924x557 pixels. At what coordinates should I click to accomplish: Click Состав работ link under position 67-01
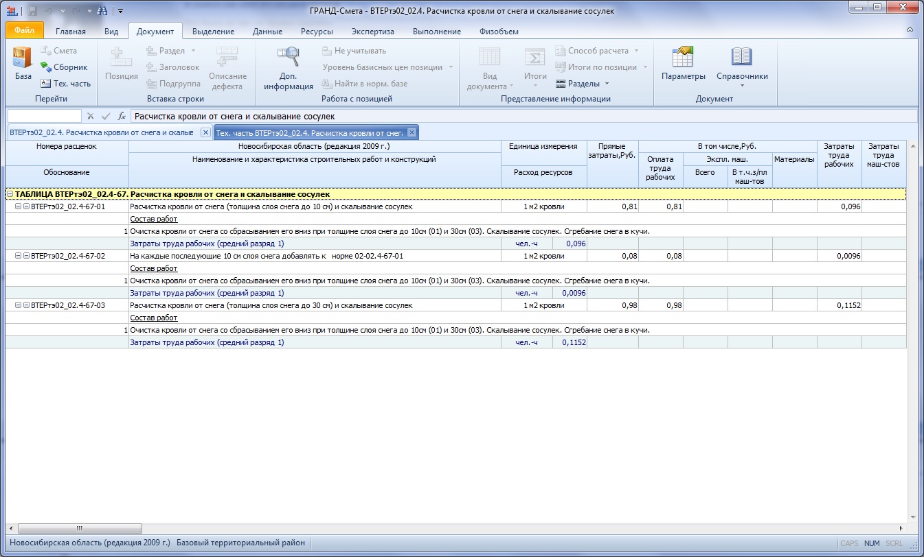click(x=154, y=219)
